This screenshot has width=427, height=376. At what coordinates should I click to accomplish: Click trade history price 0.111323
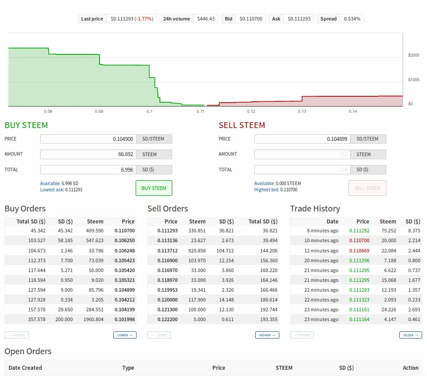tap(359, 299)
